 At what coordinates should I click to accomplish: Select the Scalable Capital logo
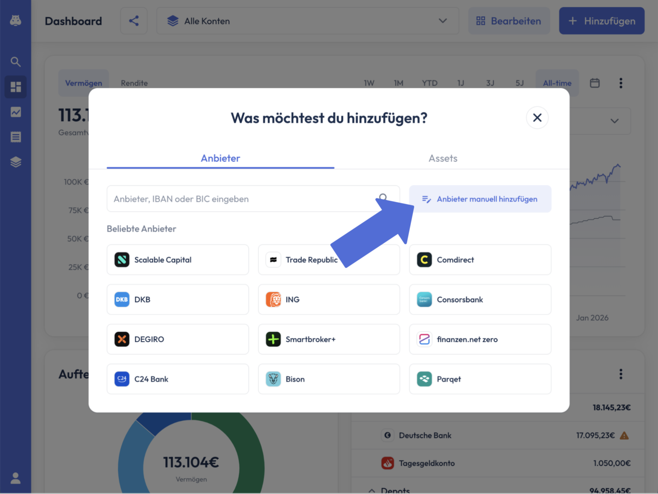point(122,260)
